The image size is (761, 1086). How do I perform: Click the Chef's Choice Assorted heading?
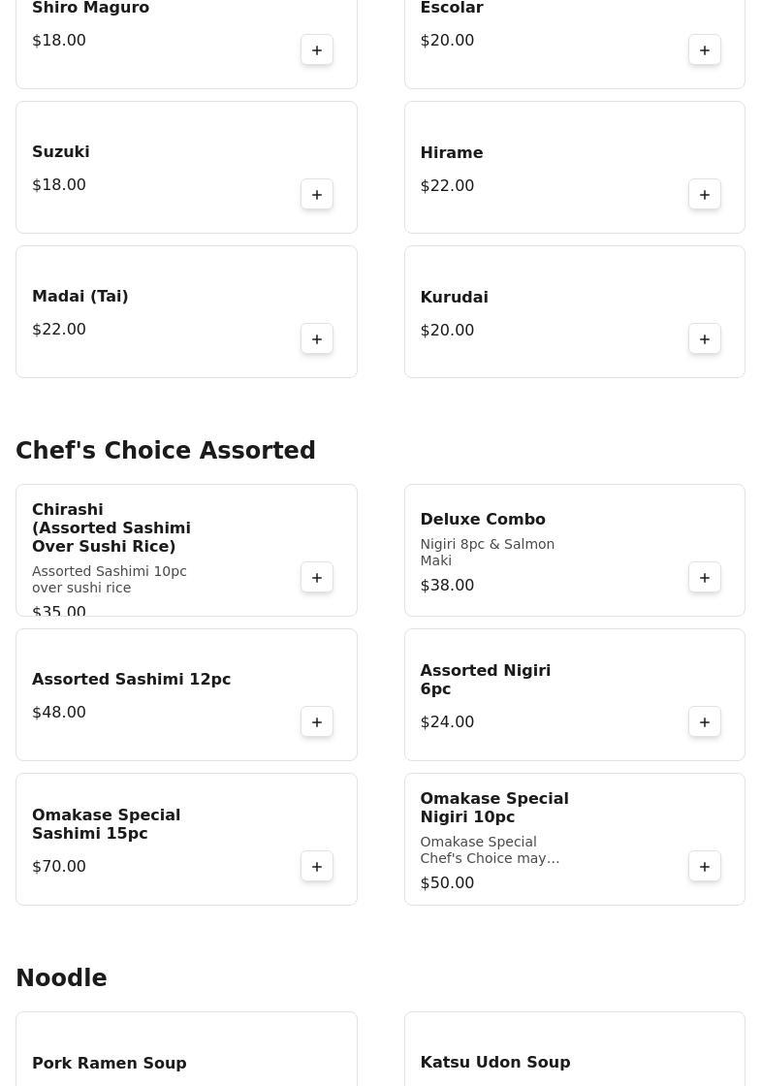pos(166,451)
